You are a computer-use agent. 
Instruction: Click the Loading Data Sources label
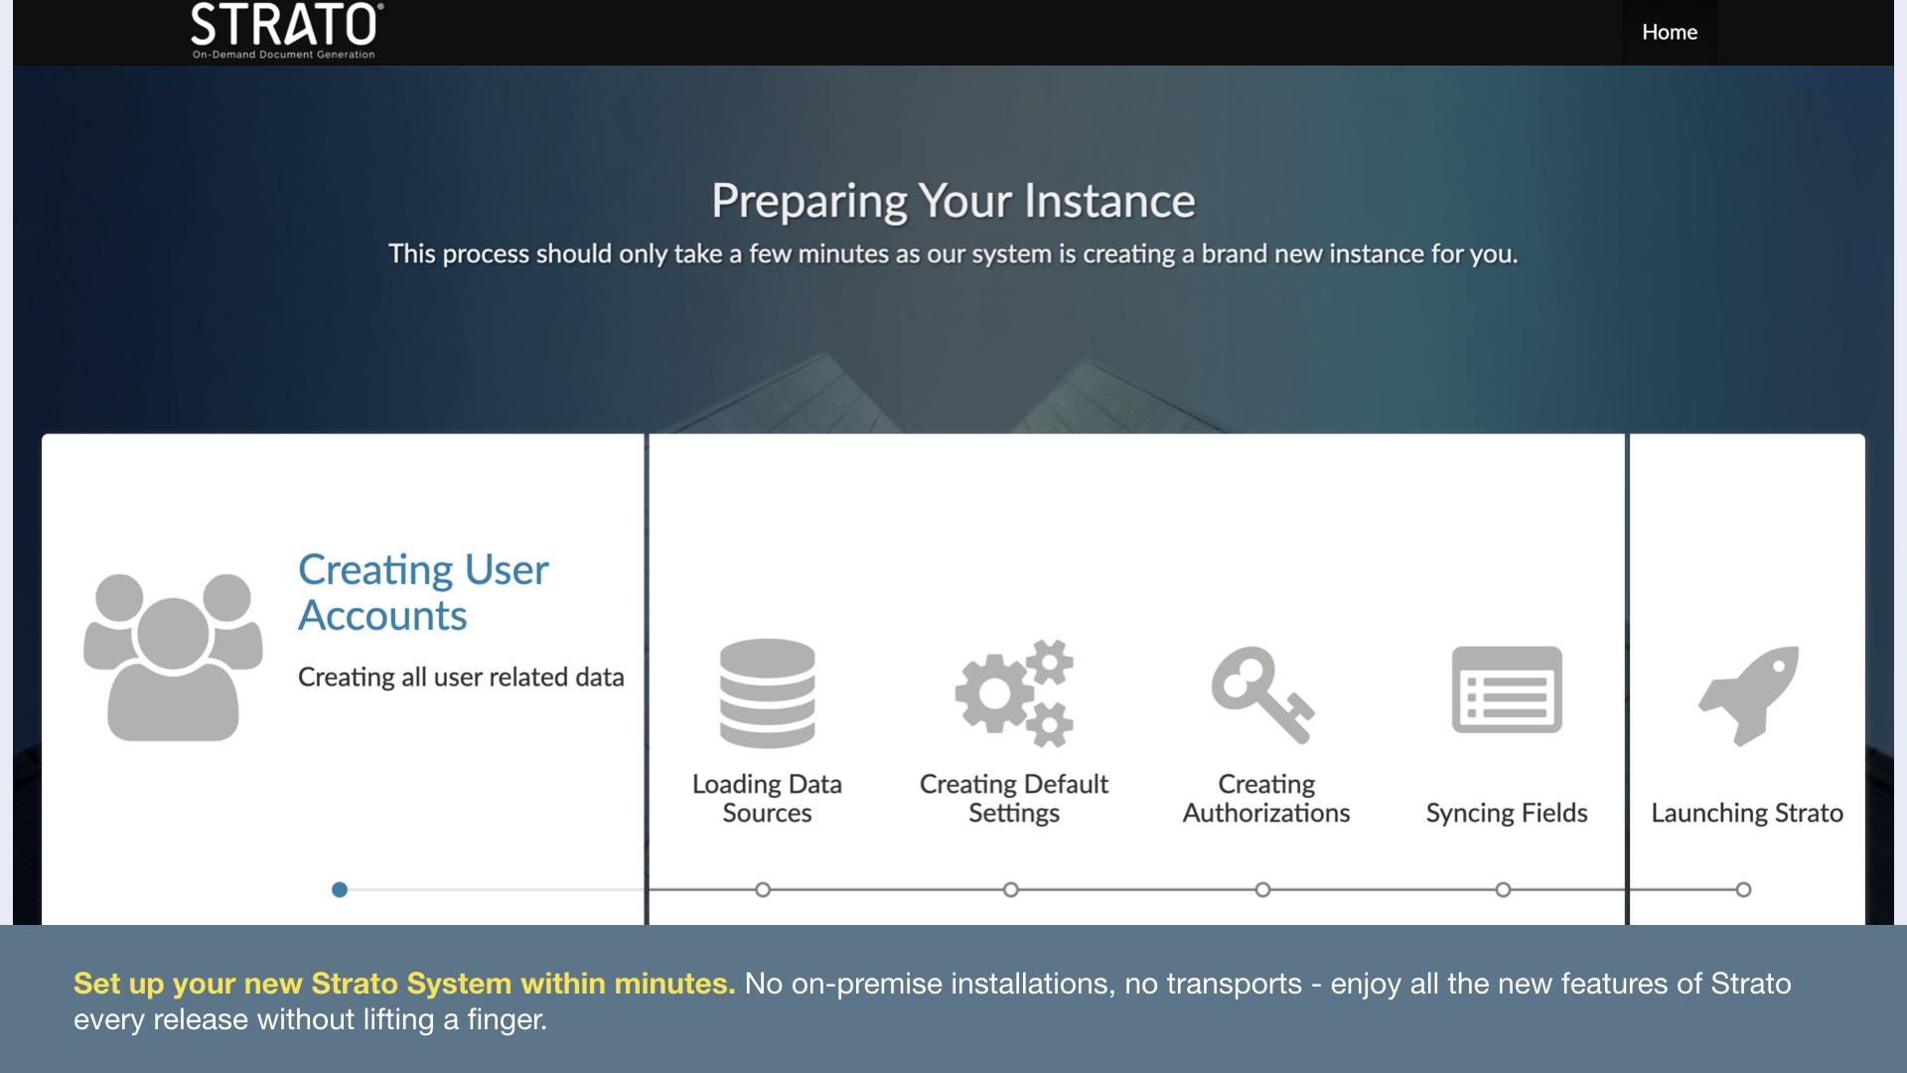pyautogui.click(x=767, y=798)
